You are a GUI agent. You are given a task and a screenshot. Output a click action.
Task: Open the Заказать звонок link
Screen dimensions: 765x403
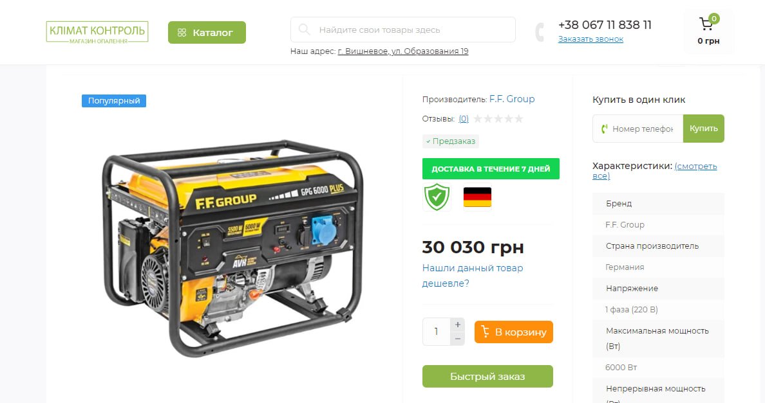click(591, 39)
